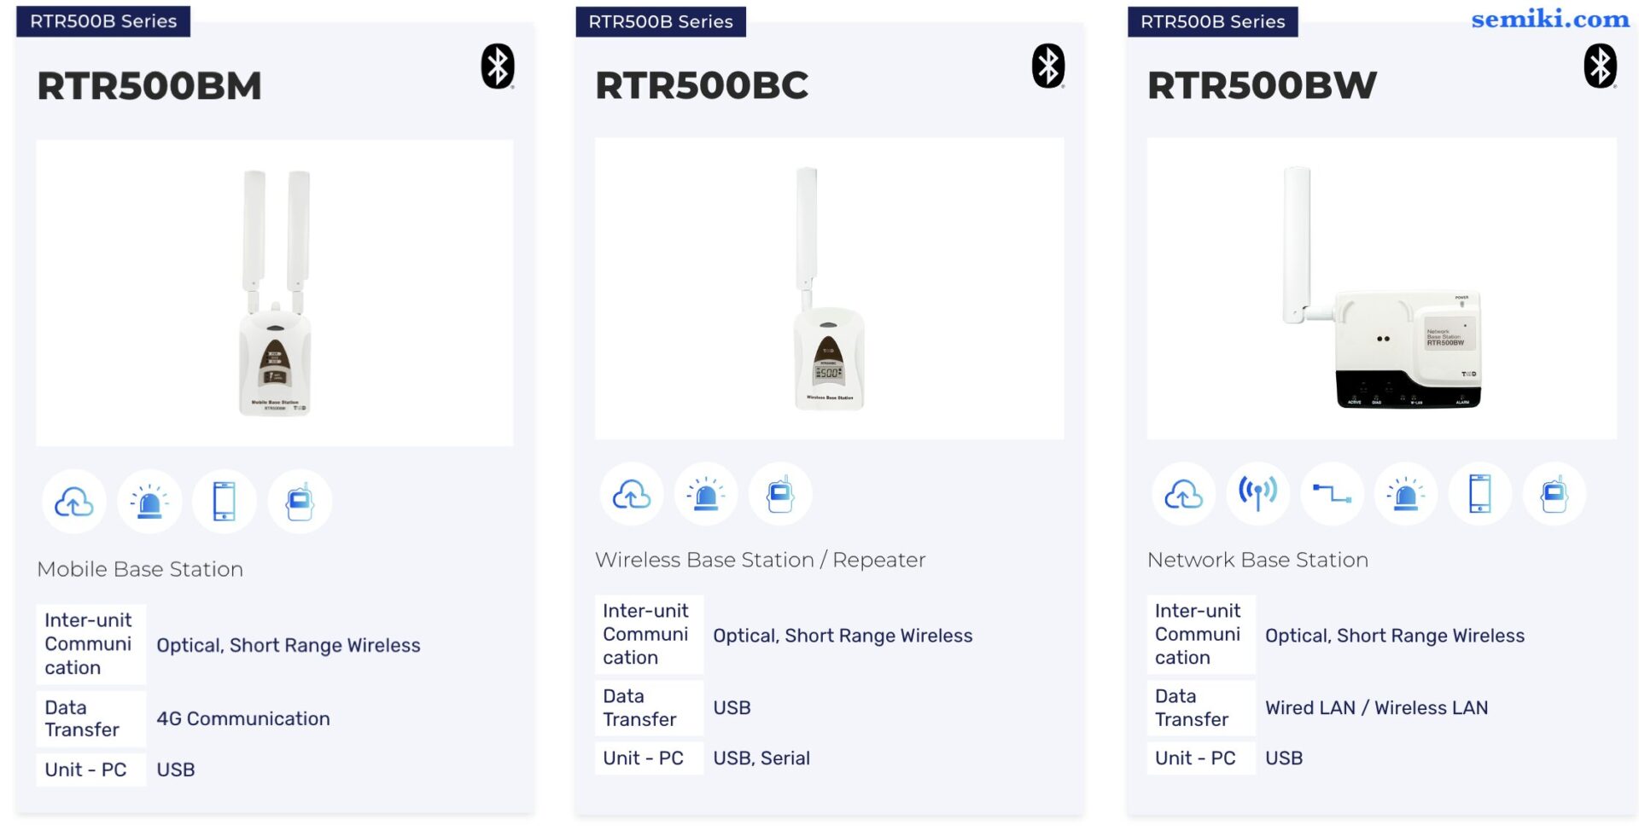Click the cloud upload icon under RTR500BW
This screenshot has width=1639, height=831.
(1184, 494)
